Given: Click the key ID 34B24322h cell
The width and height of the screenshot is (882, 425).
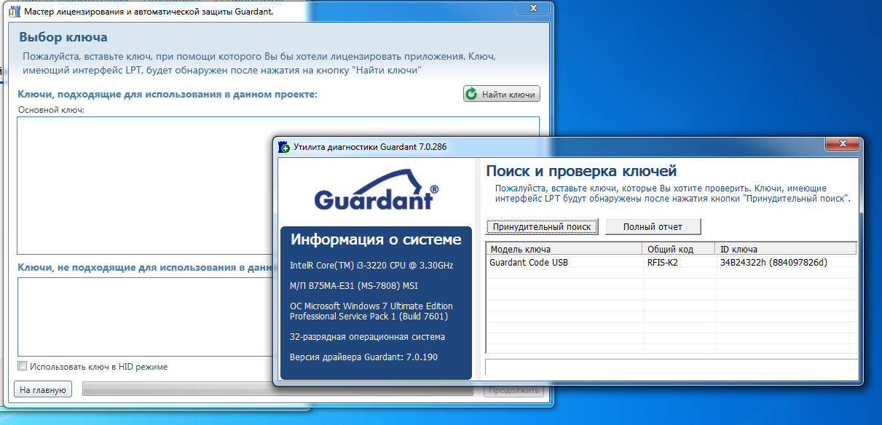Looking at the screenshot, I should pos(773,262).
